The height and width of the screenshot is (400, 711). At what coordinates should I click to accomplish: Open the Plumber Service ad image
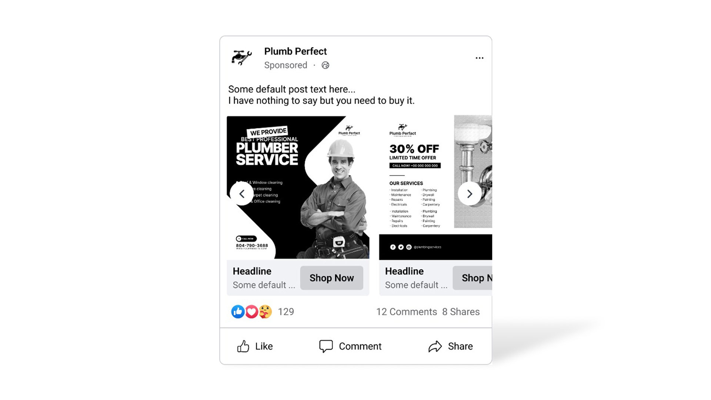[x=298, y=187]
